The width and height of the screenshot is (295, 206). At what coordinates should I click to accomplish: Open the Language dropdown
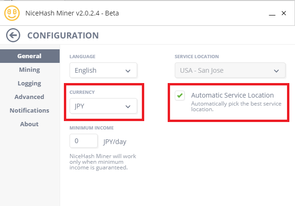(x=103, y=70)
